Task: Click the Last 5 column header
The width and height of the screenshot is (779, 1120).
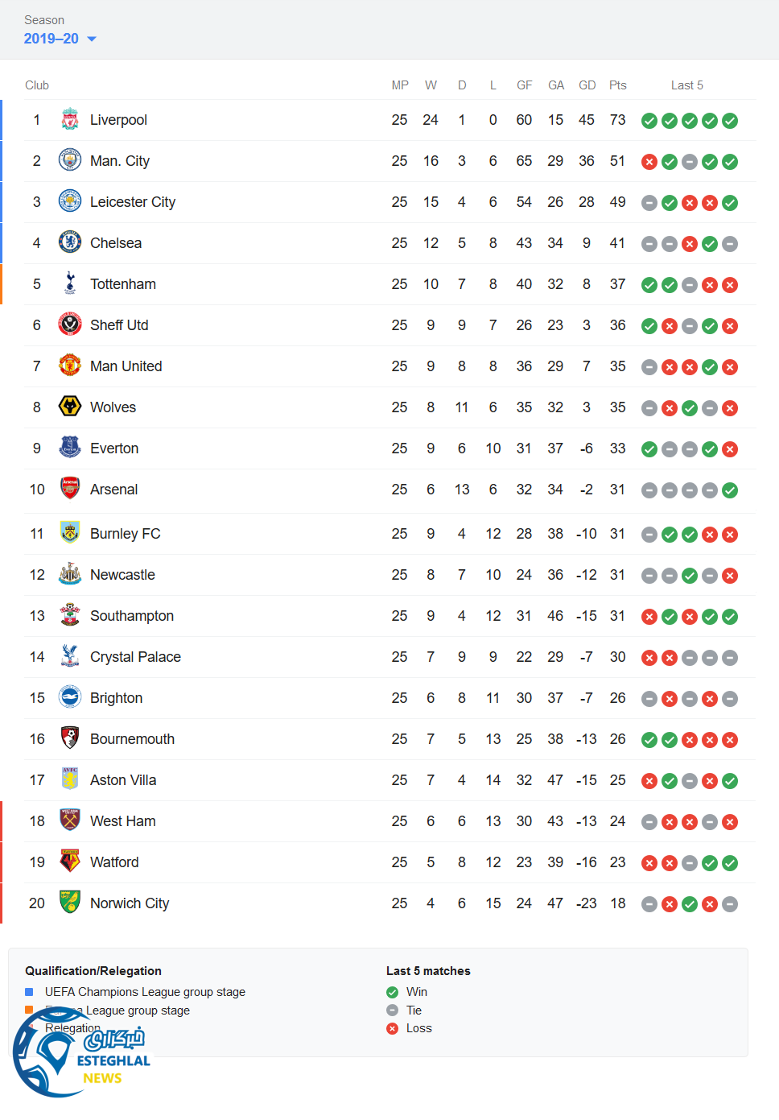Action: tap(686, 85)
